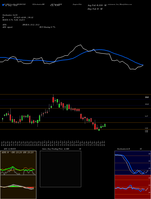Click the 10.22 price axis label
This screenshot has width=151, height=199.
click(147, 104)
